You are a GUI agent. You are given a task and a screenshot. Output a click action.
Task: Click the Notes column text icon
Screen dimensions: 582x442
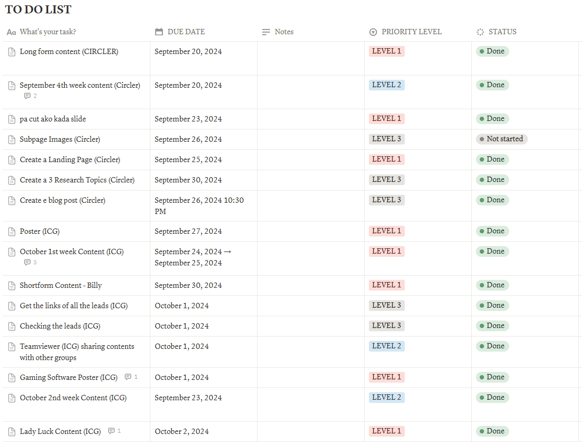[266, 32]
